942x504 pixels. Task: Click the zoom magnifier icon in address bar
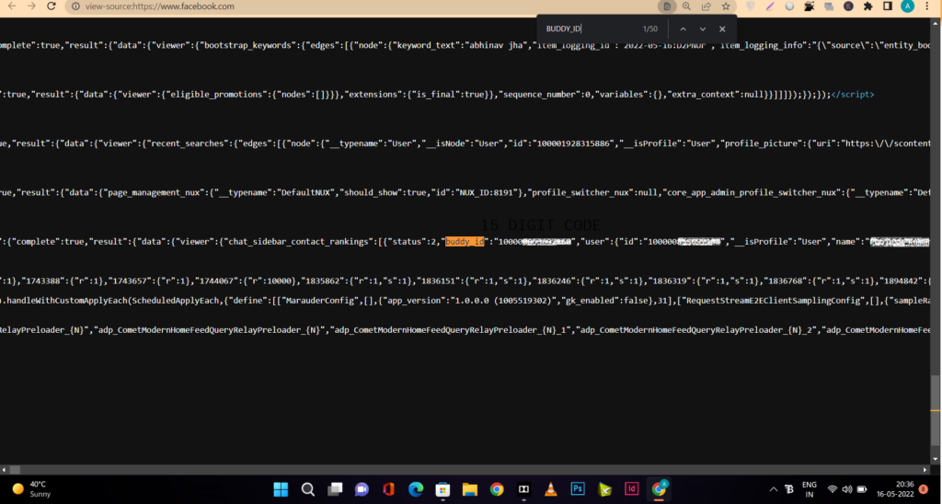[686, 6]
